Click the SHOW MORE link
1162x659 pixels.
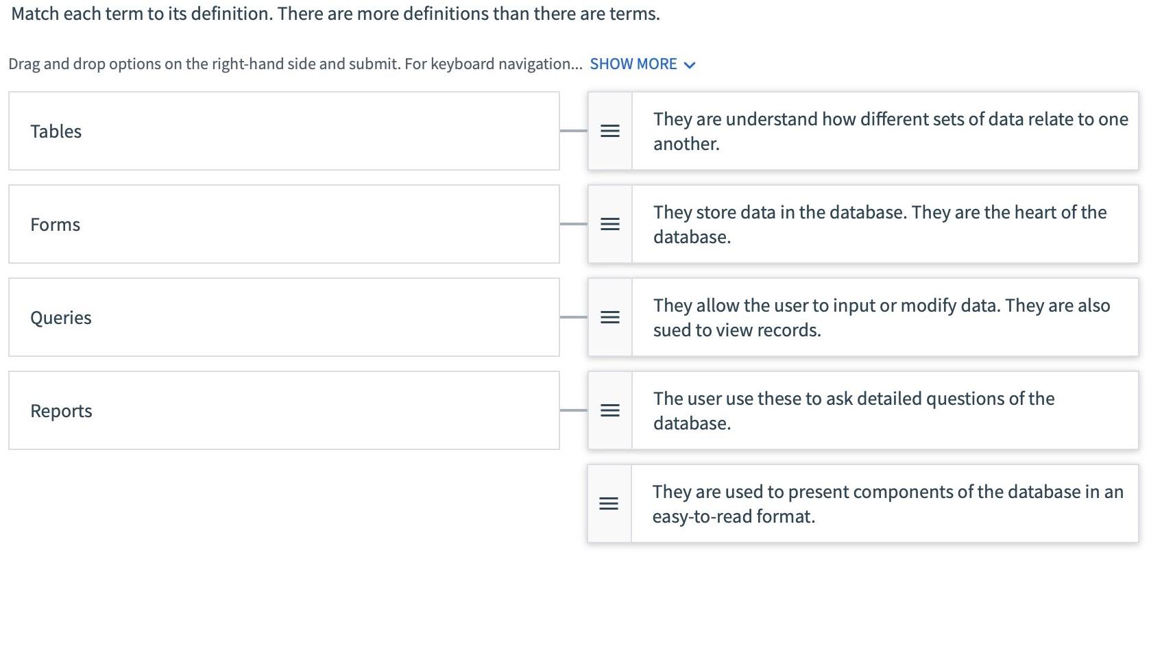(x=633, y=64)
